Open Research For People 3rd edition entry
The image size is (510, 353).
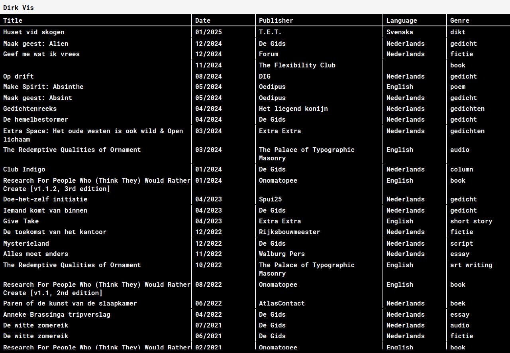click(x=97, y=184)
